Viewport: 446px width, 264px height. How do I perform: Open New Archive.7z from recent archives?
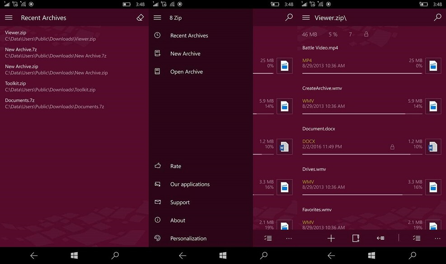tap(74, 53)
